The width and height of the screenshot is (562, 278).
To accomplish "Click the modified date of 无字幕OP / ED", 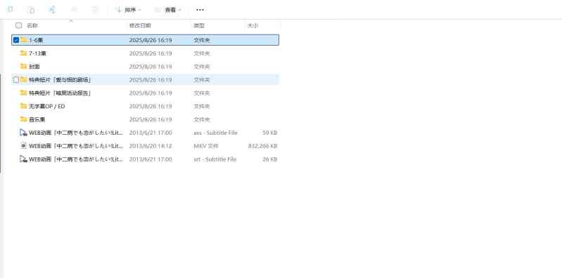I will tap(151, 106).
